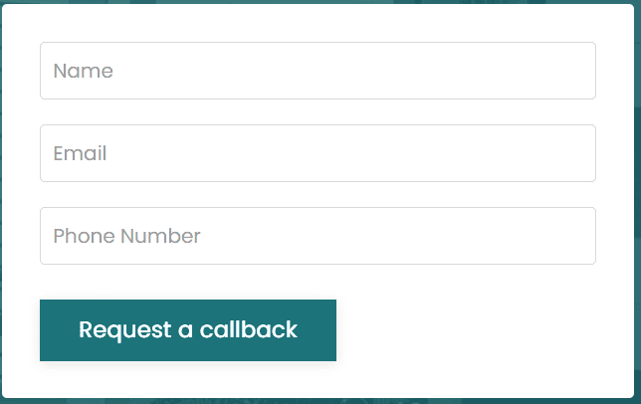Click into the Phone Number box
The height and width of the screenshot is (404, 641).
318,236
